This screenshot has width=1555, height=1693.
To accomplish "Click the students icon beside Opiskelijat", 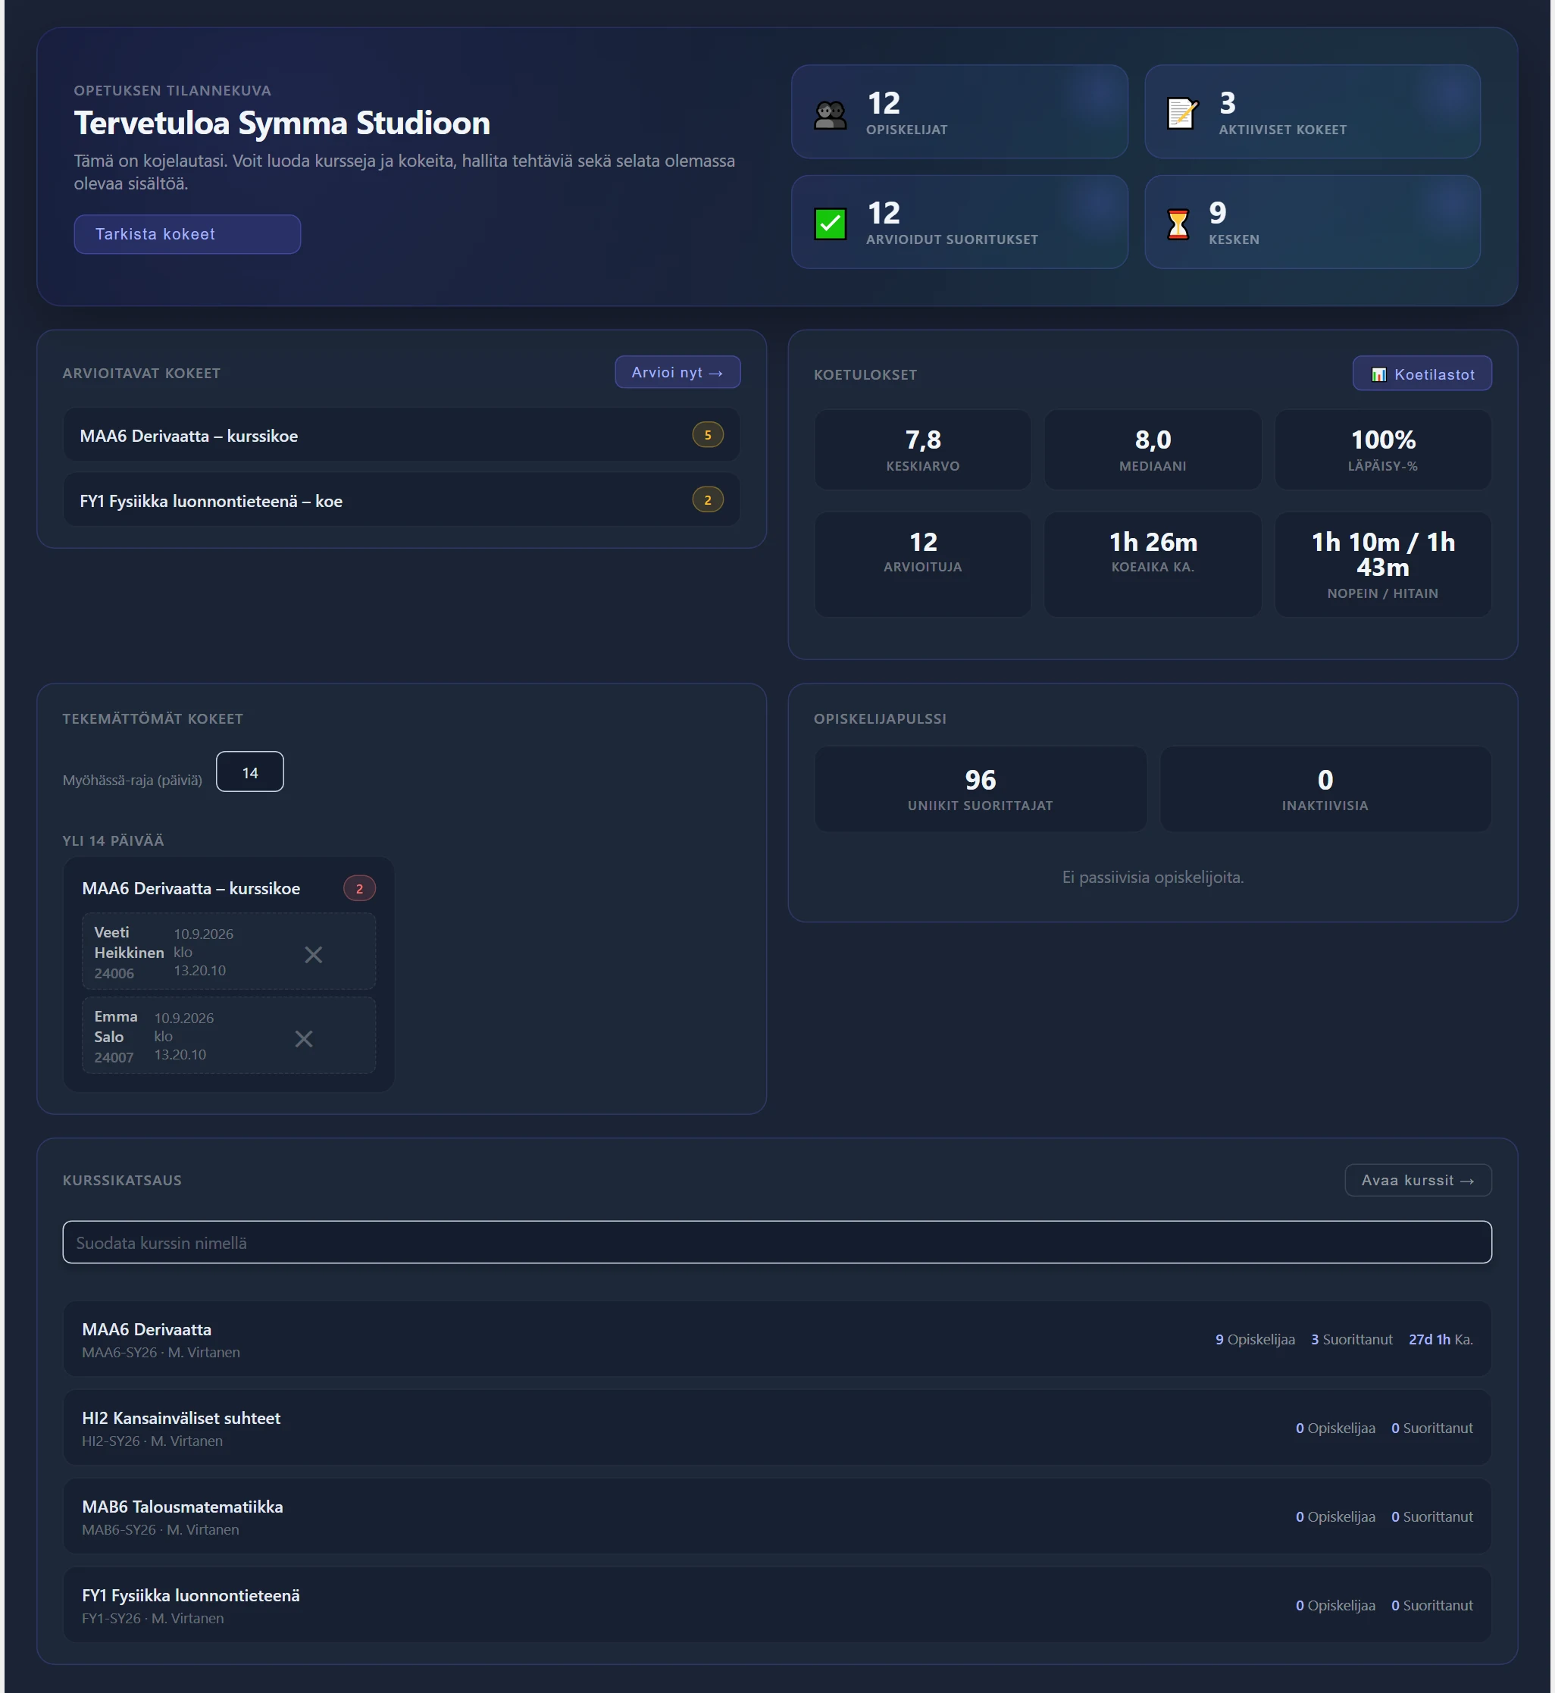I will pyautogui.click(x=831, y=114).
